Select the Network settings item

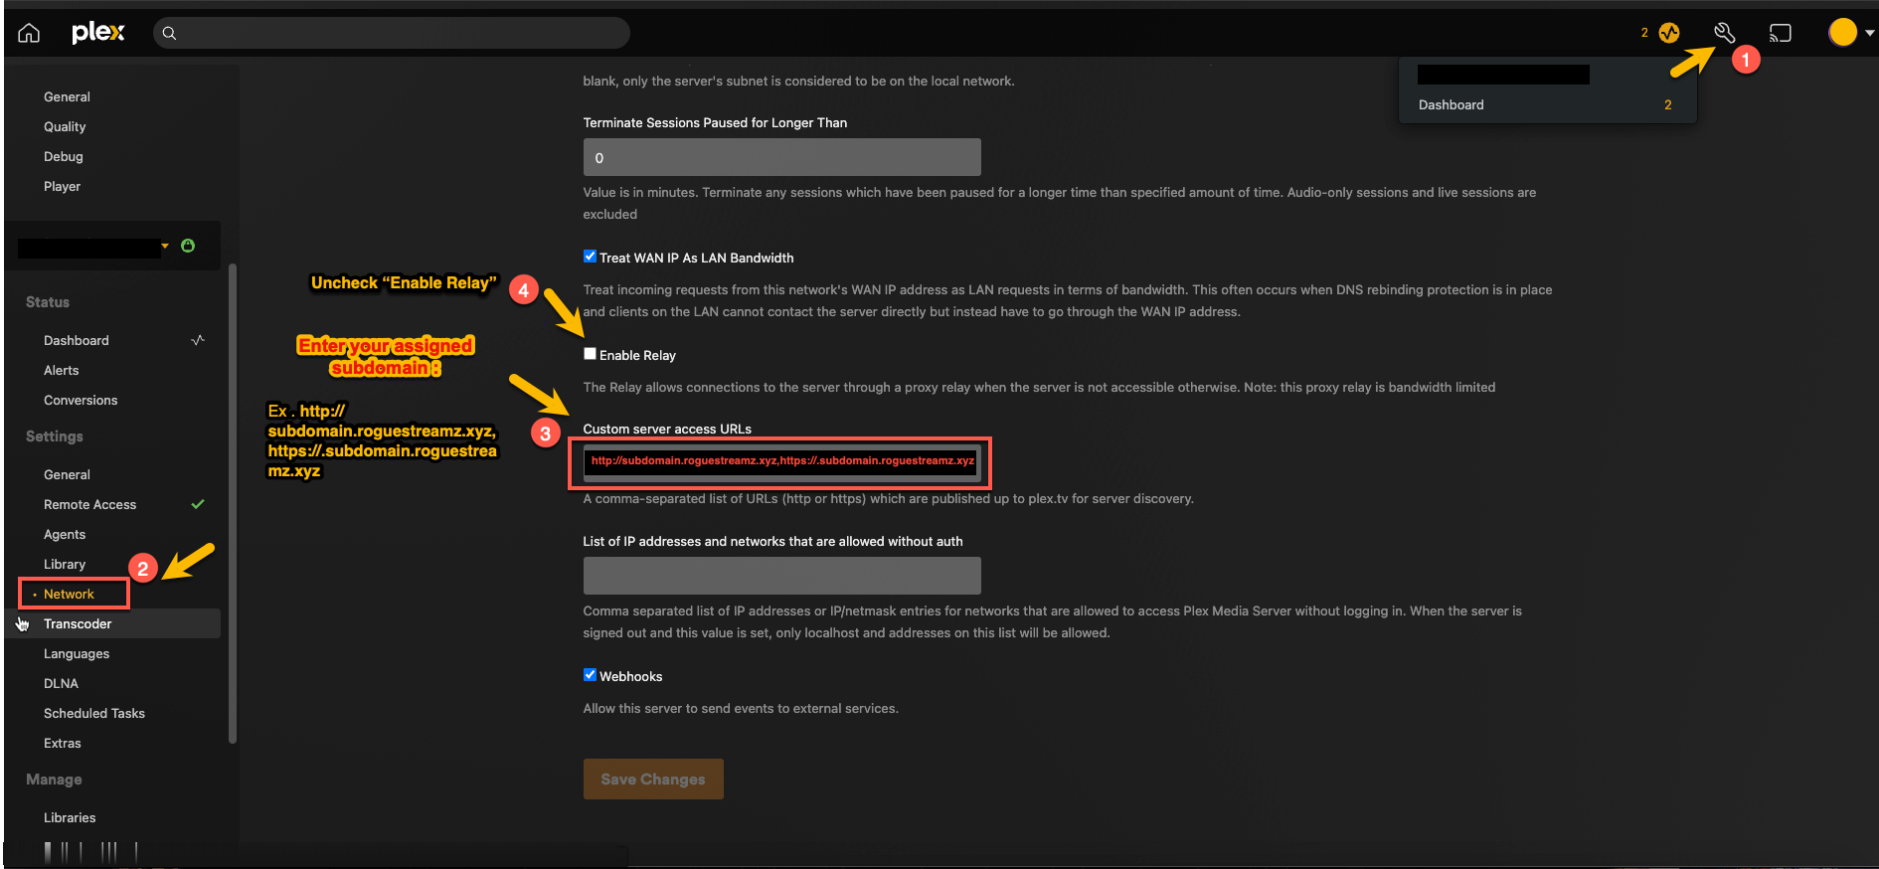click(69, 594)
